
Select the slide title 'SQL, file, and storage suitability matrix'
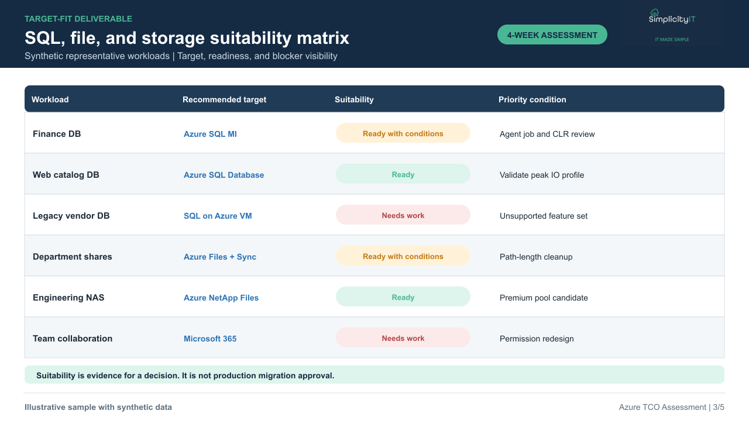187,38
